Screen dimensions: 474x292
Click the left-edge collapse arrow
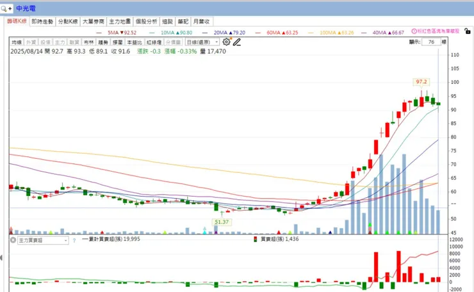click(x=1, y=257)
